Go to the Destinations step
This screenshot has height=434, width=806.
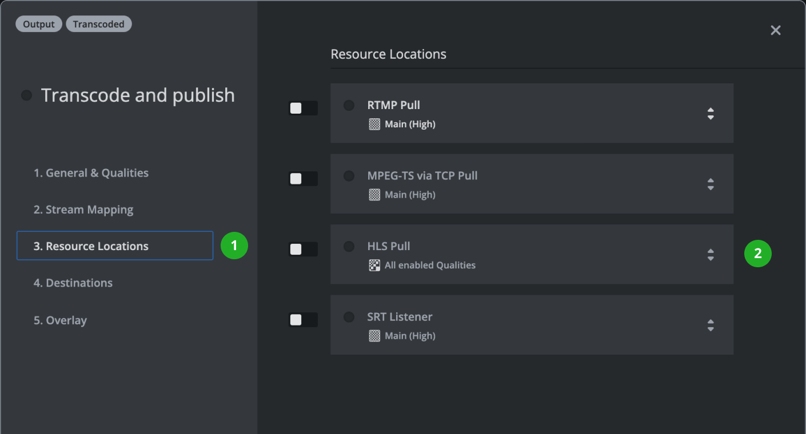pyautogui.click(x=73, y=283)
